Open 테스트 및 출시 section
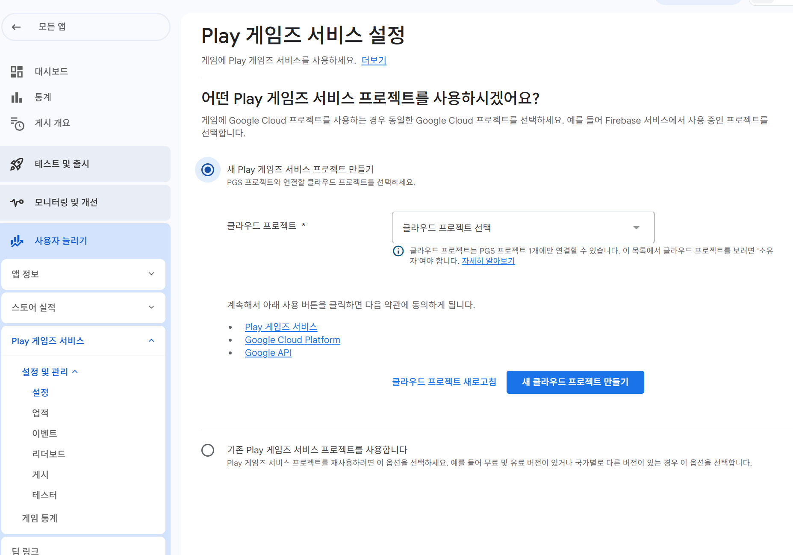Viewport: 793px width, 555px height. coord(85,164)
